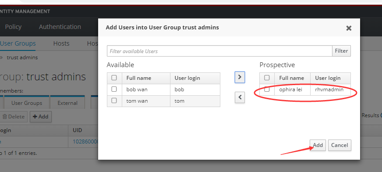Click the + Add button behind dialog

tap(40, 117)
